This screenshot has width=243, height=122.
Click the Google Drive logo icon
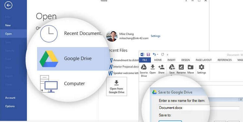pos(49,59)
